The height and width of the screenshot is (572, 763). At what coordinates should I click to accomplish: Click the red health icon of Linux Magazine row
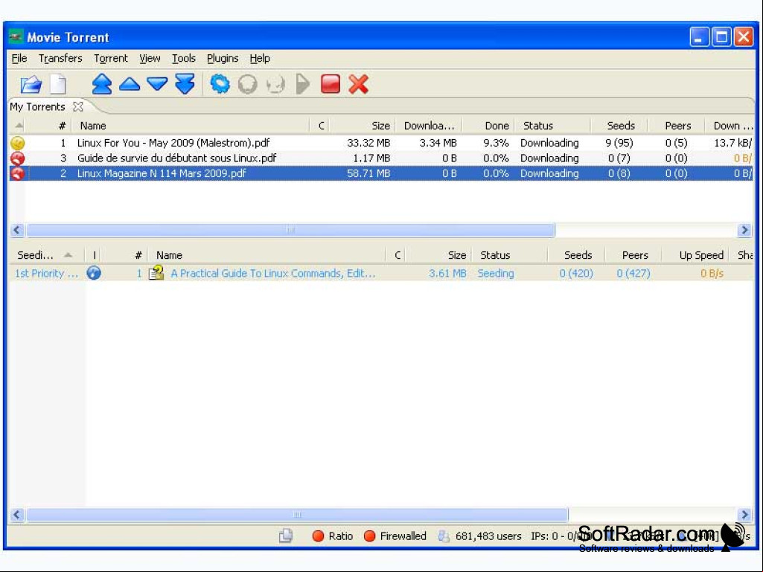click(18, 173)
